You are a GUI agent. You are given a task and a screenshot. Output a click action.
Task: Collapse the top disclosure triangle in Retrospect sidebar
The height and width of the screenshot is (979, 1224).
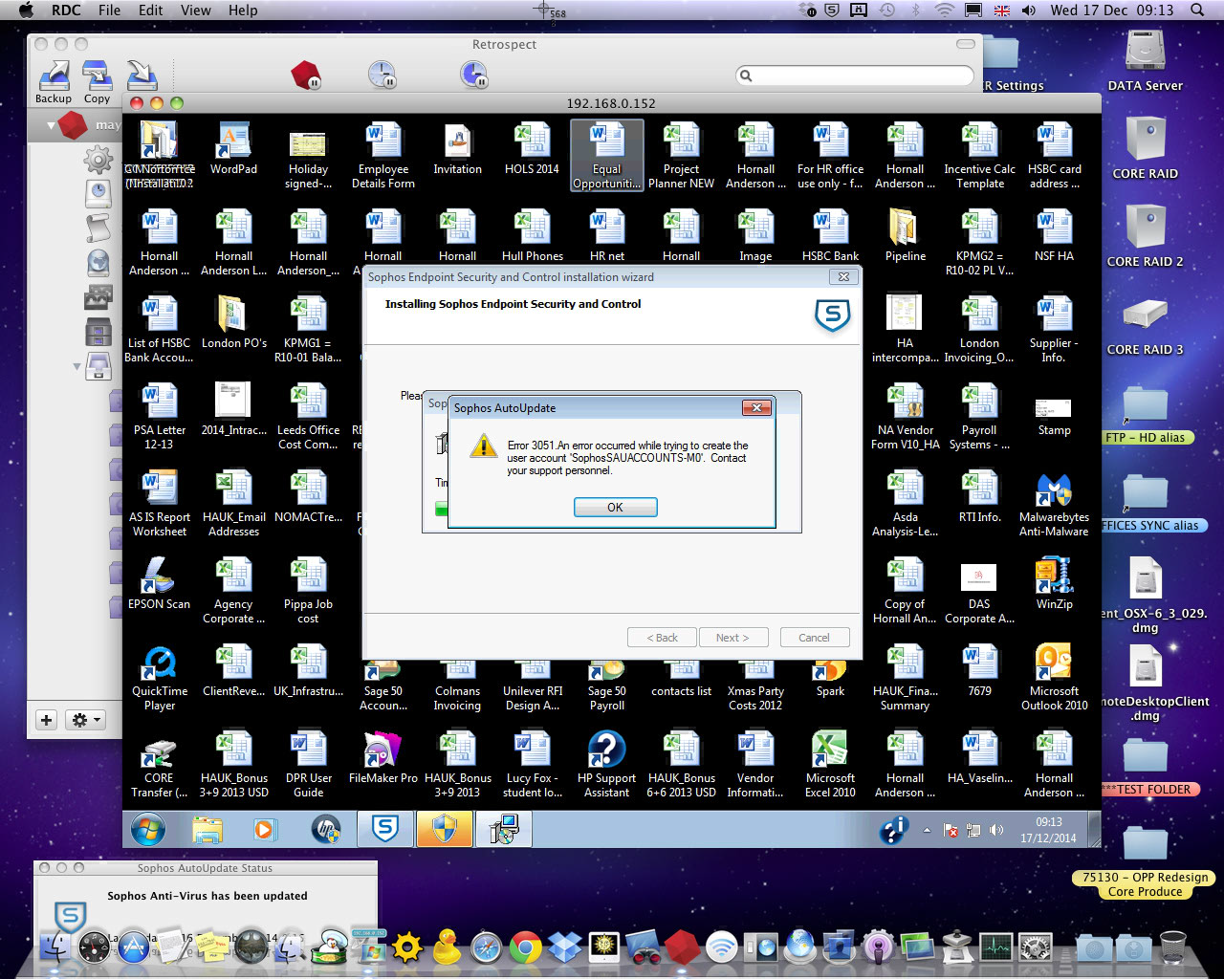[52, 125]
